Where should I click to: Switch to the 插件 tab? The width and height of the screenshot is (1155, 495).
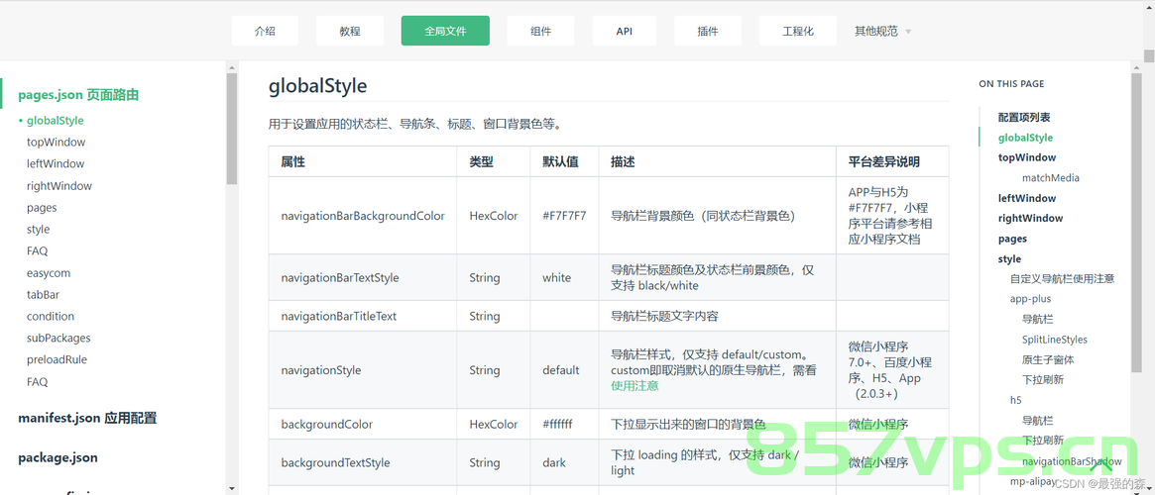pos(707,31)
